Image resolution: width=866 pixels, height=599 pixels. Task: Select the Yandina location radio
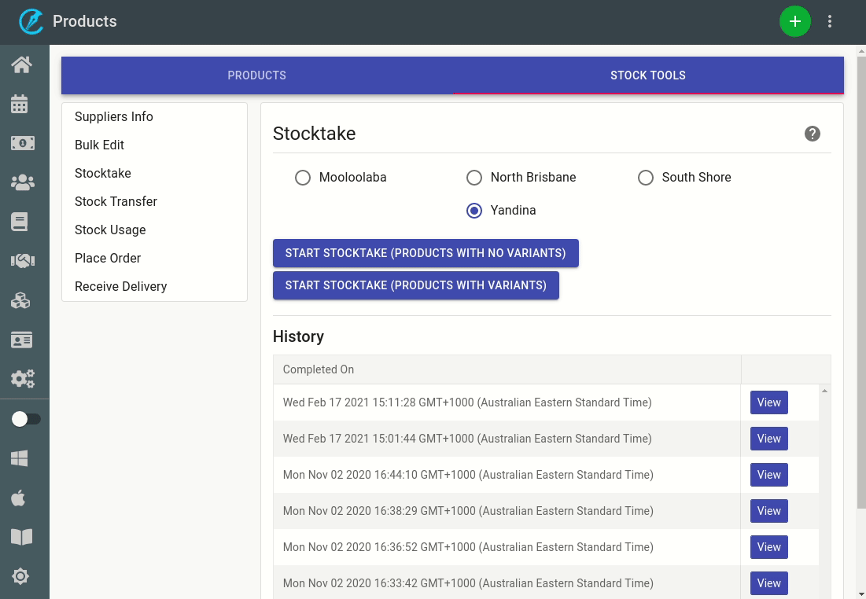click(474, 211)
